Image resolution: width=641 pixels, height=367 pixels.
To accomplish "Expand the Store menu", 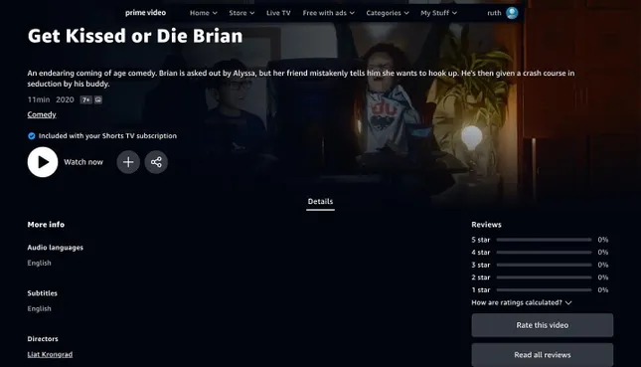I will pyautogui.click(x=241, y=13).
